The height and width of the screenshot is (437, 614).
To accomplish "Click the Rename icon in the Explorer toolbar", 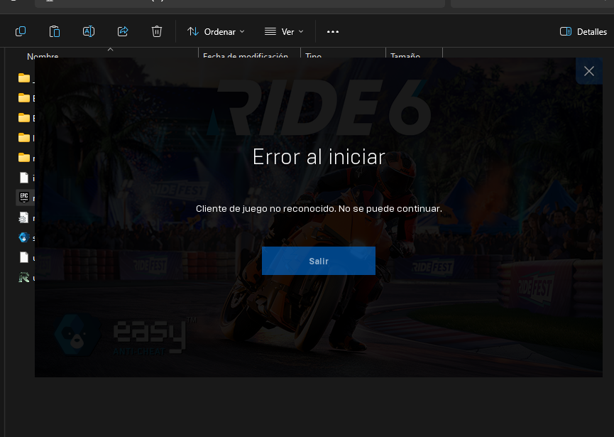I will pyautogui.click(x=89, y=31).
